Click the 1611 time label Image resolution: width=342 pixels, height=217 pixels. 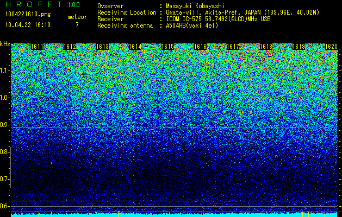point(38,47)
